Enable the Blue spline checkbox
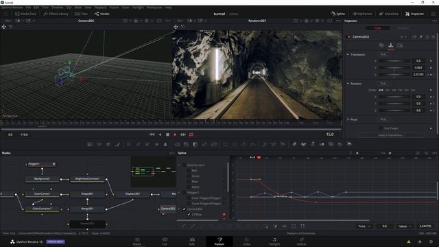The height and width of the screenshot is (247, 439). (x=189, y=181)
